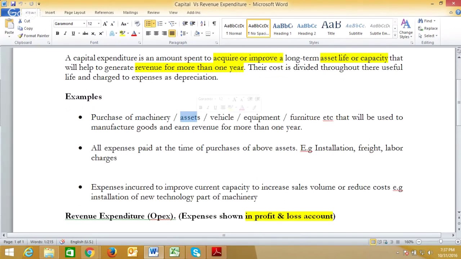461x259 pixels.
Task: Click the zoom slider handle
Action: click(440, 242)
